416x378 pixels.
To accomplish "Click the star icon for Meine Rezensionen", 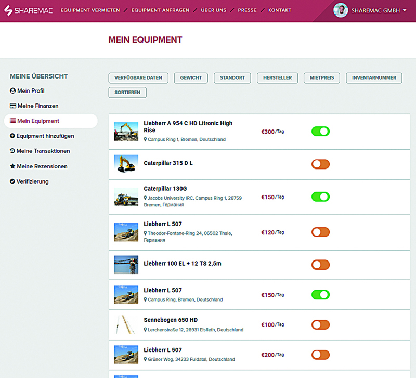I will [12, 166].
